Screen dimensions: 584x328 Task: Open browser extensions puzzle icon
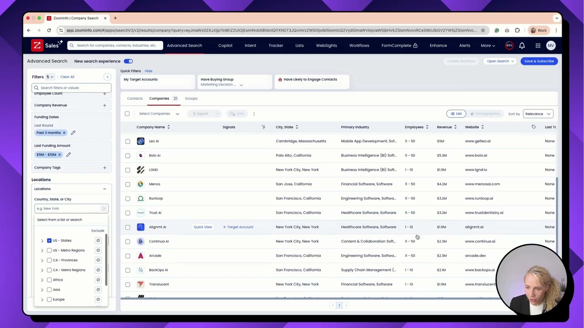(x=517, y=31)
